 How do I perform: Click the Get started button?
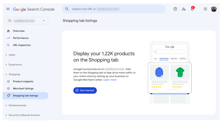(x=85, y=90)
